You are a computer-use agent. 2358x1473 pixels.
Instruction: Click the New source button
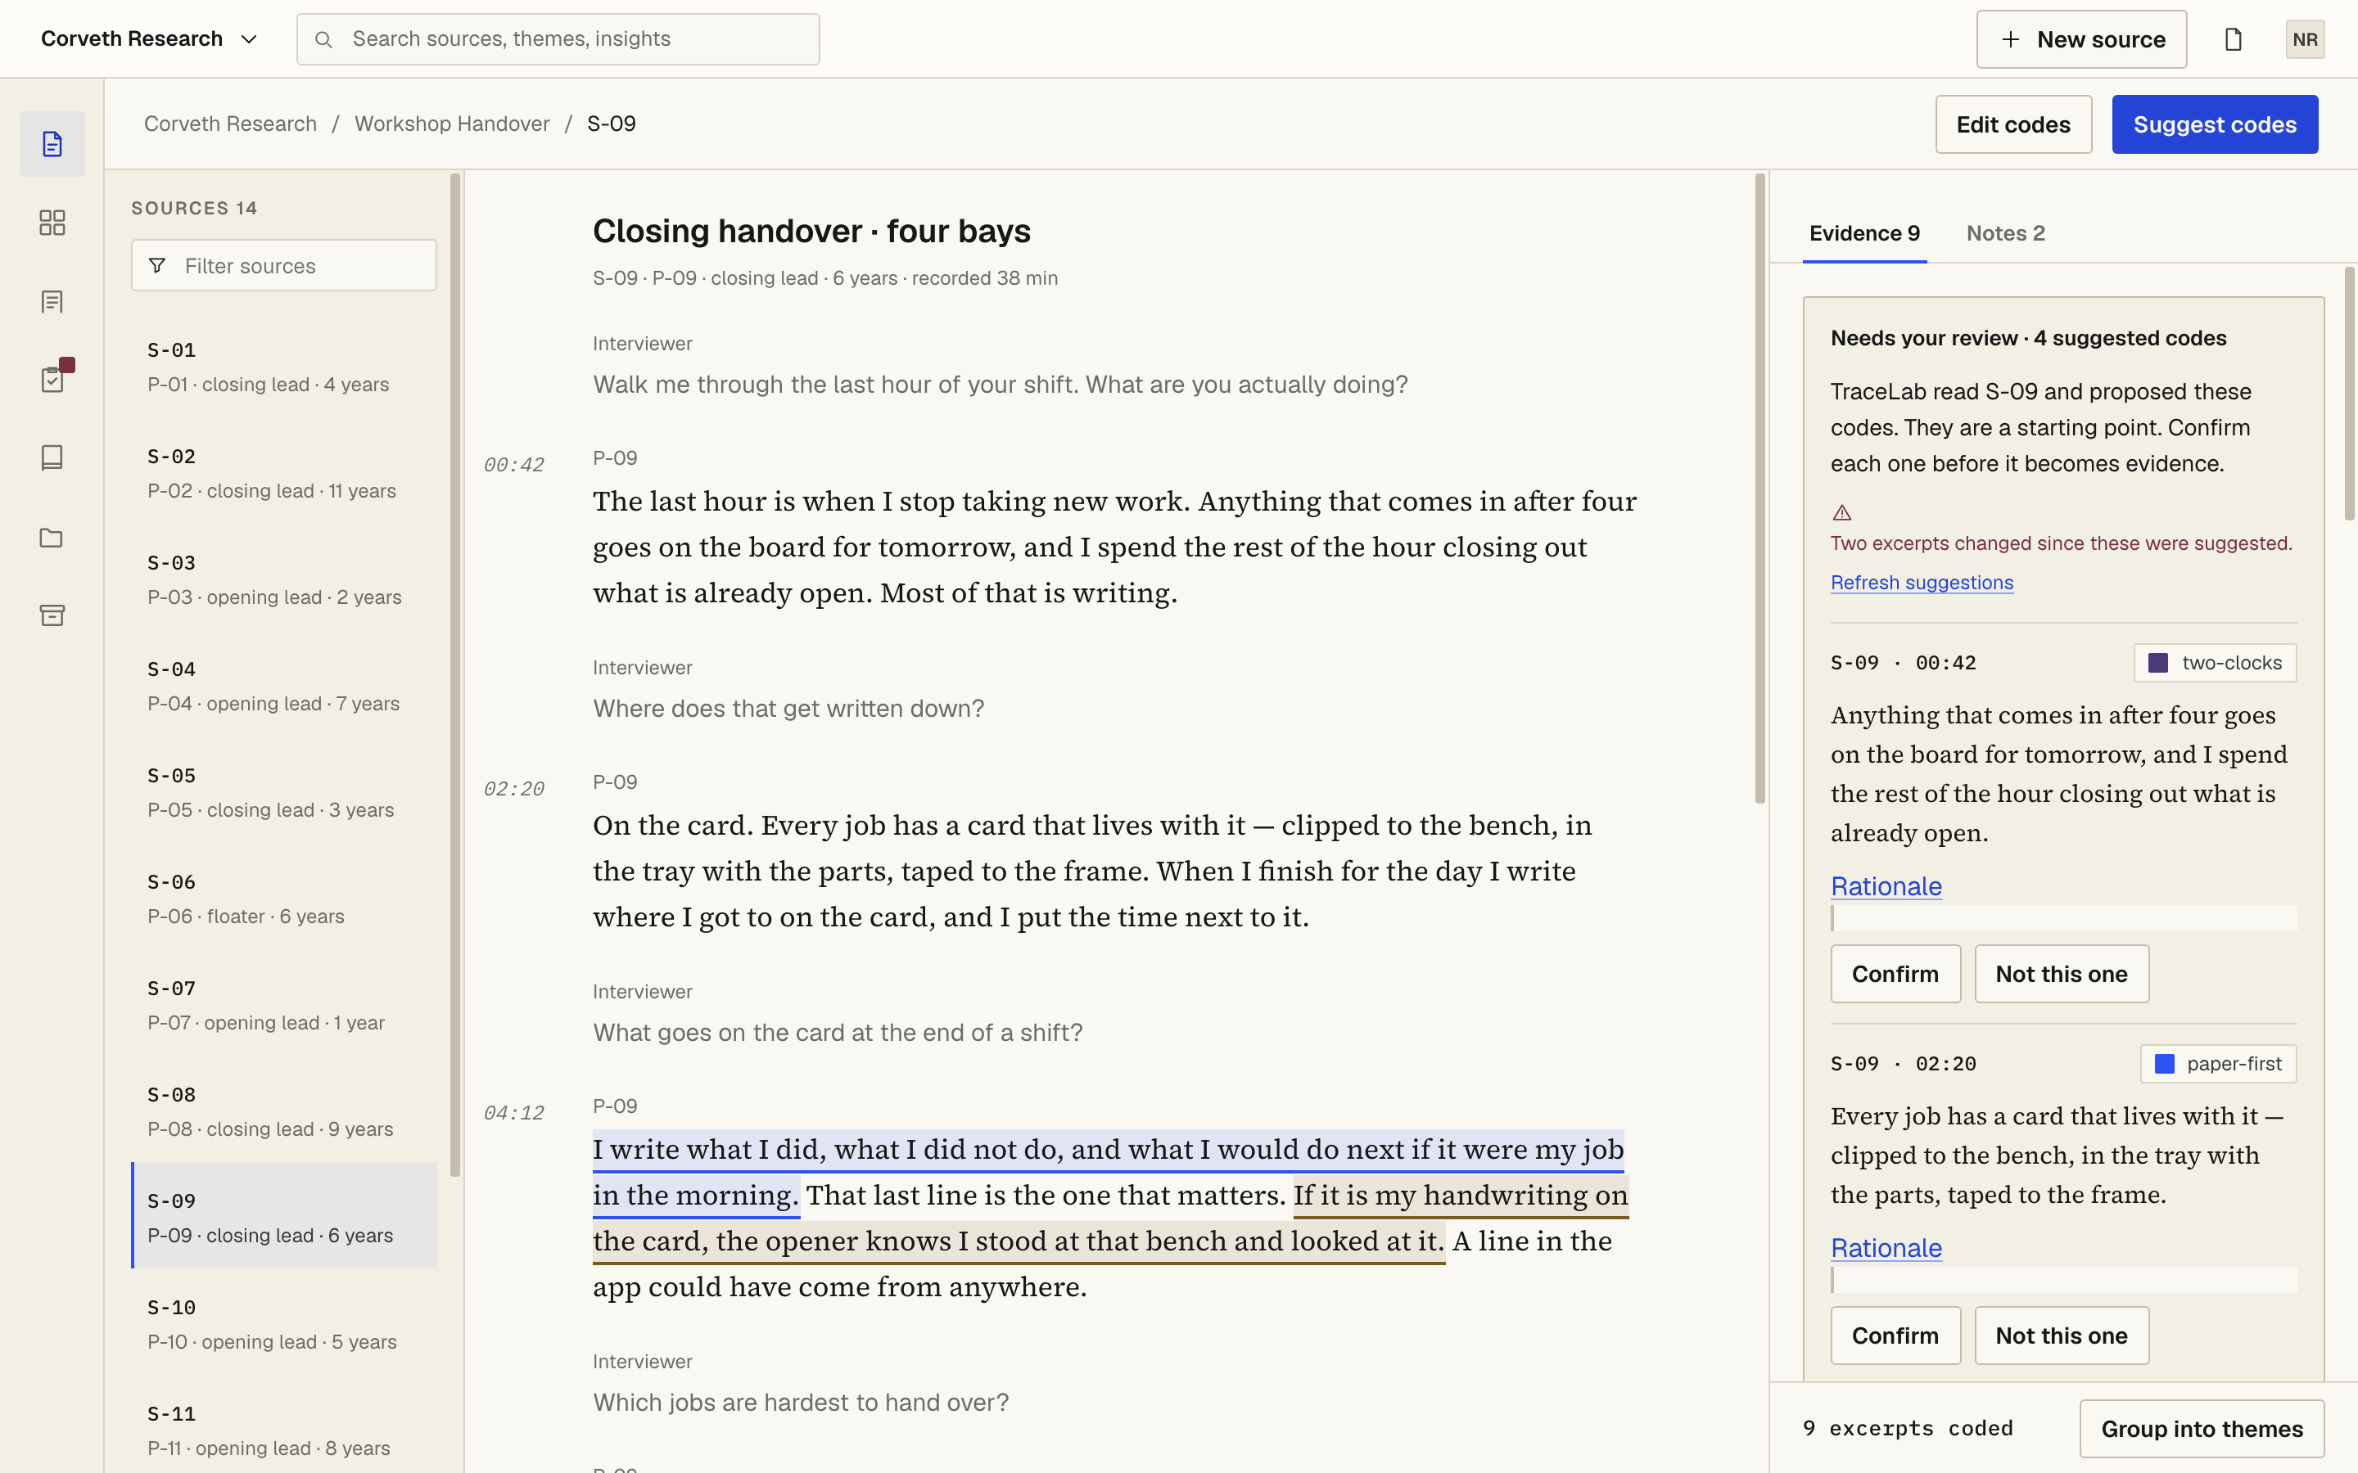click(2081, 39)
